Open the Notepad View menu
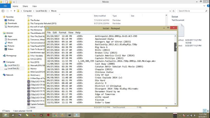The height and width of the screenshot is (118, 210). (71, 32)
